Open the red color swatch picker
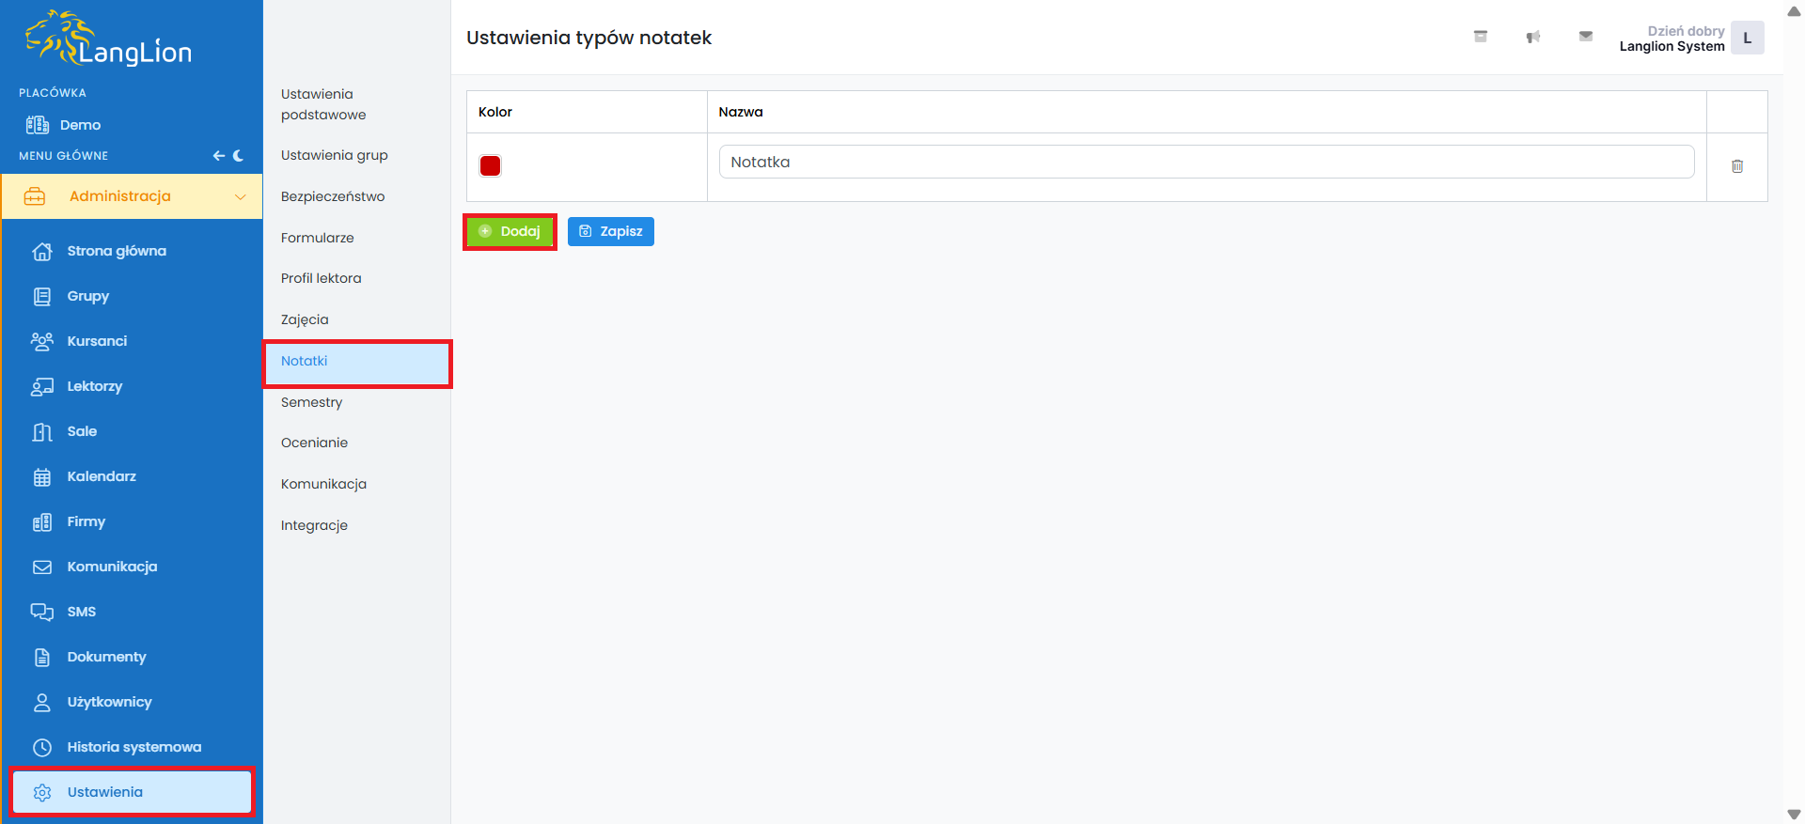The height and width of the screenshot is (824, 1805). [x=490, y=166]
